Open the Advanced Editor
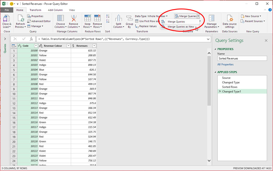The width and height of the screenshot is (273, 171). (39, 21)
